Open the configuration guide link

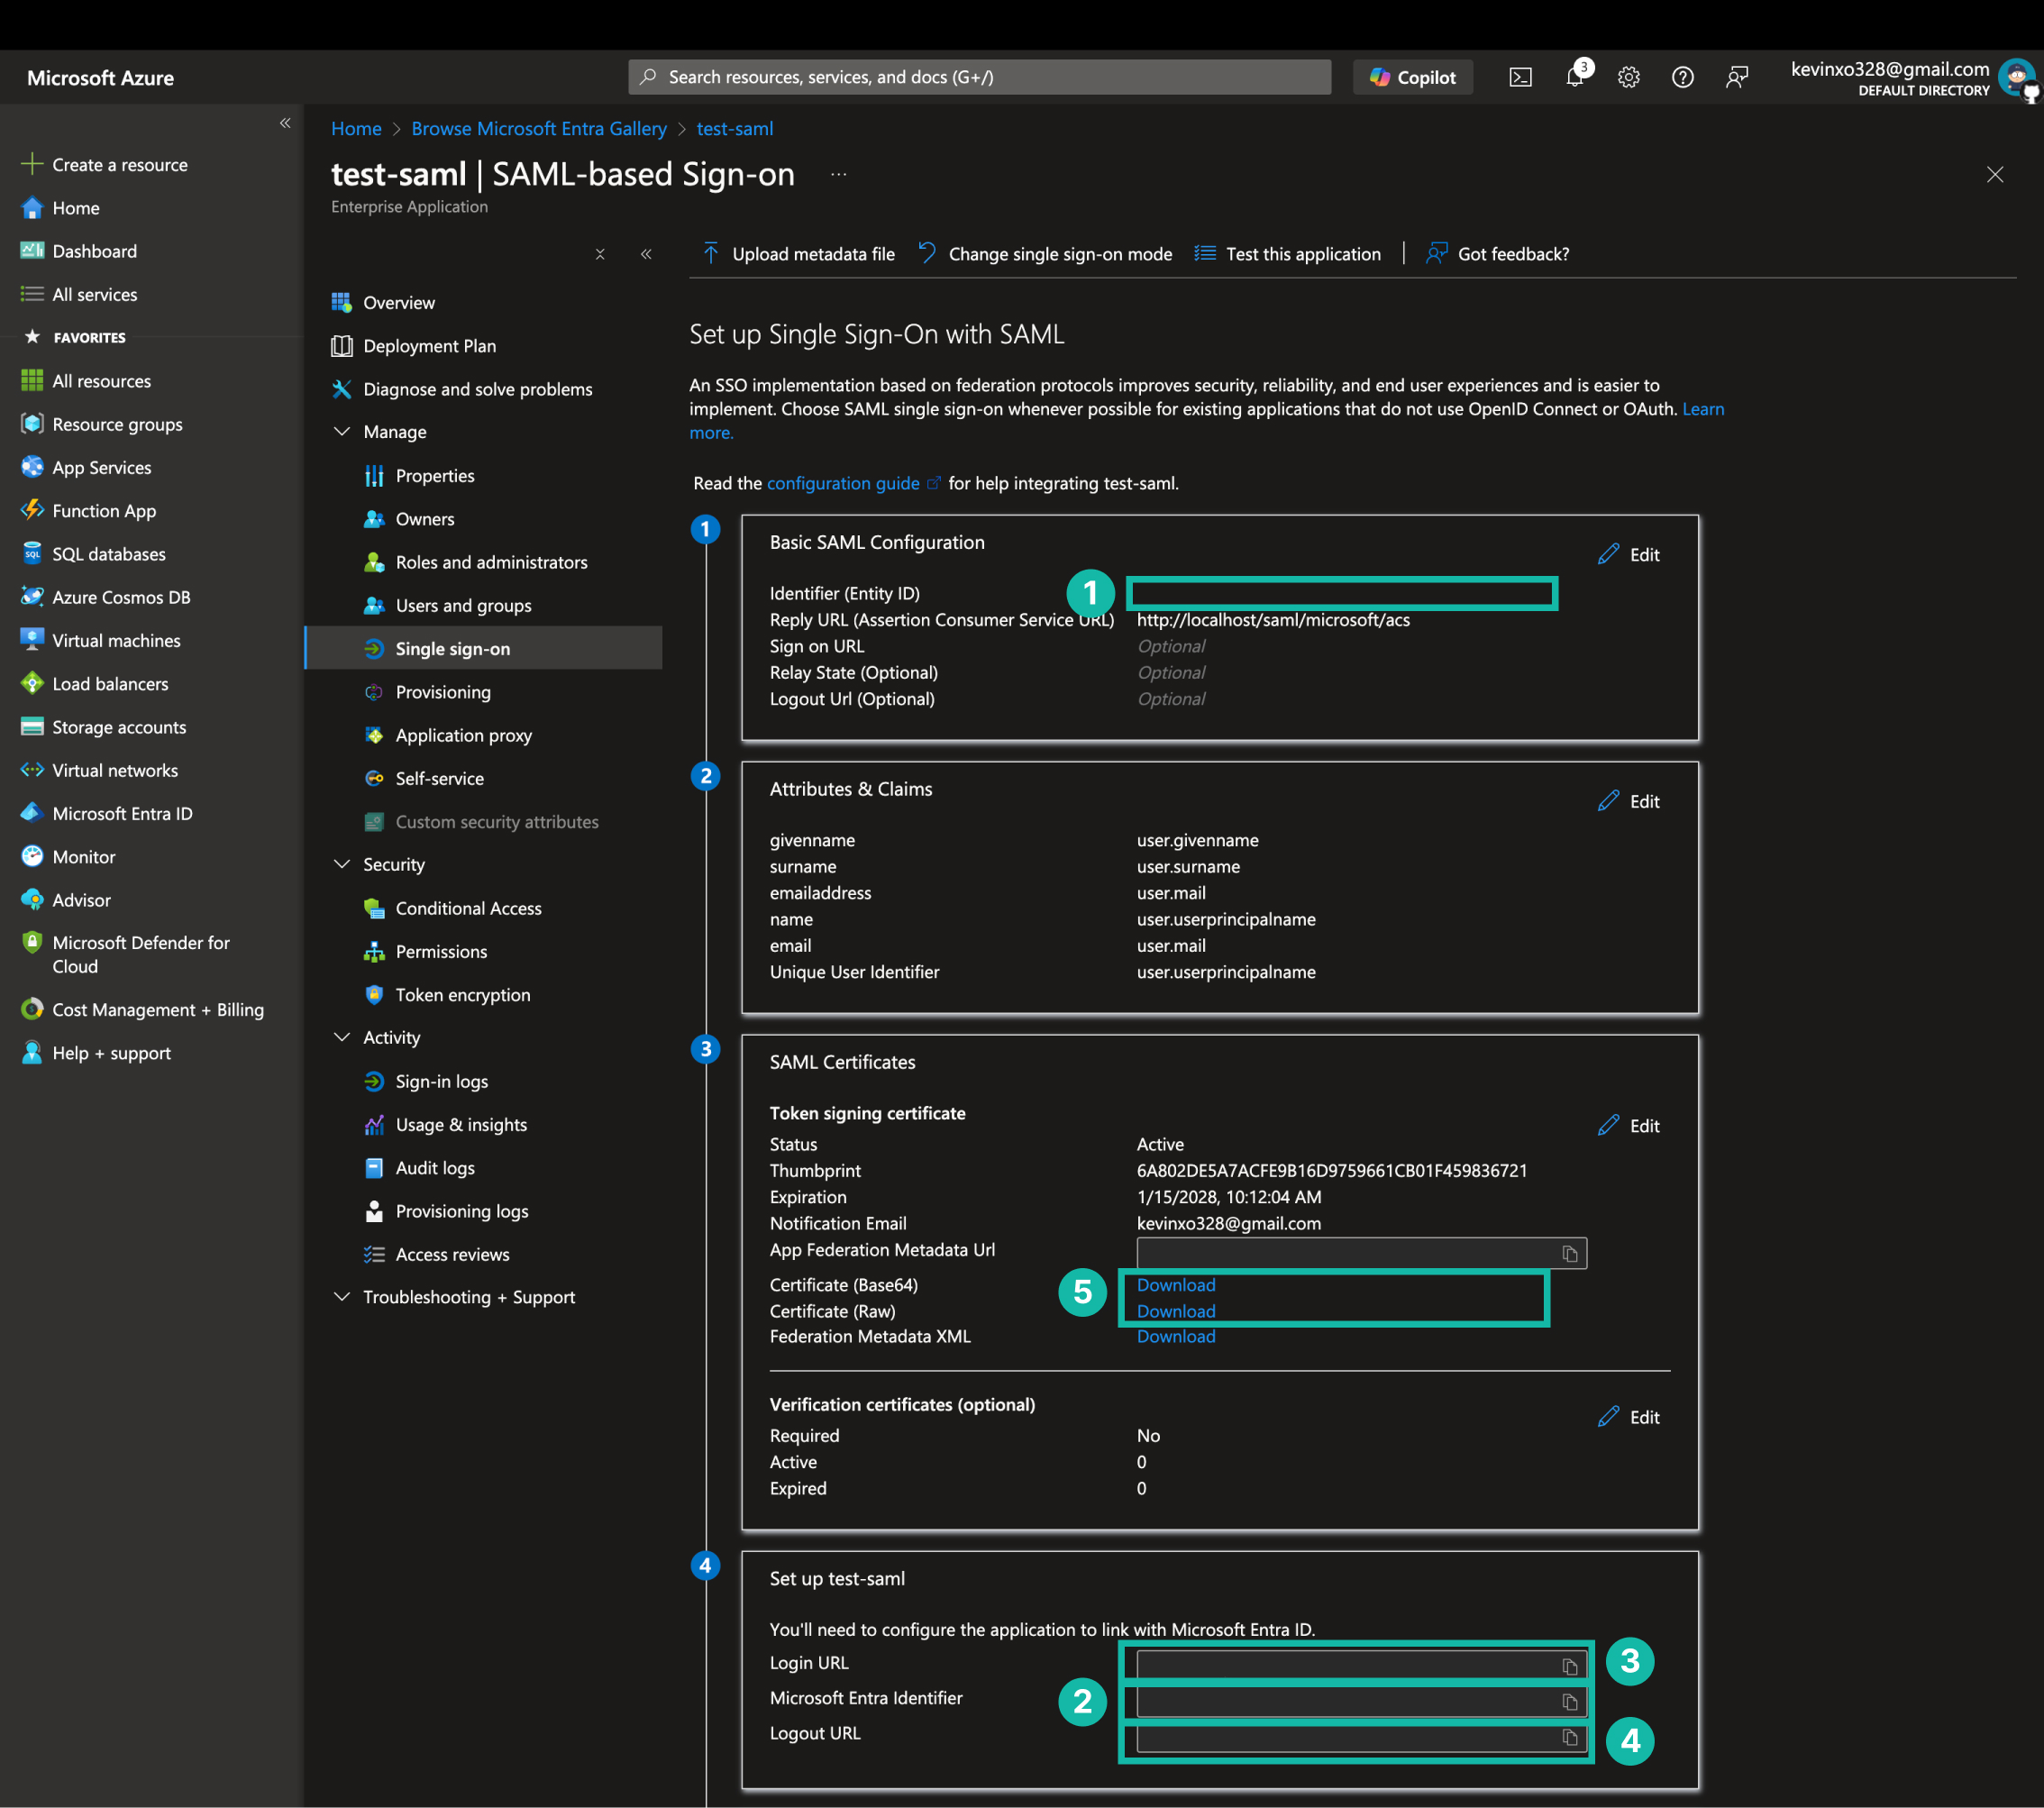click(x=843, y=483)
